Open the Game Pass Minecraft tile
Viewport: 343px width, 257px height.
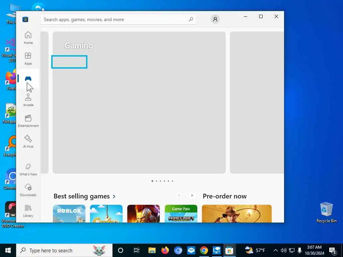181,213
